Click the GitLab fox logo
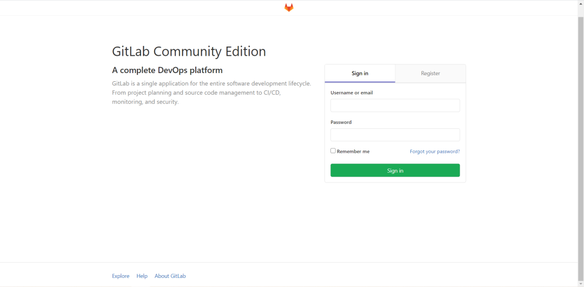This screenshot has height=287, width=584. click(289, 8)
